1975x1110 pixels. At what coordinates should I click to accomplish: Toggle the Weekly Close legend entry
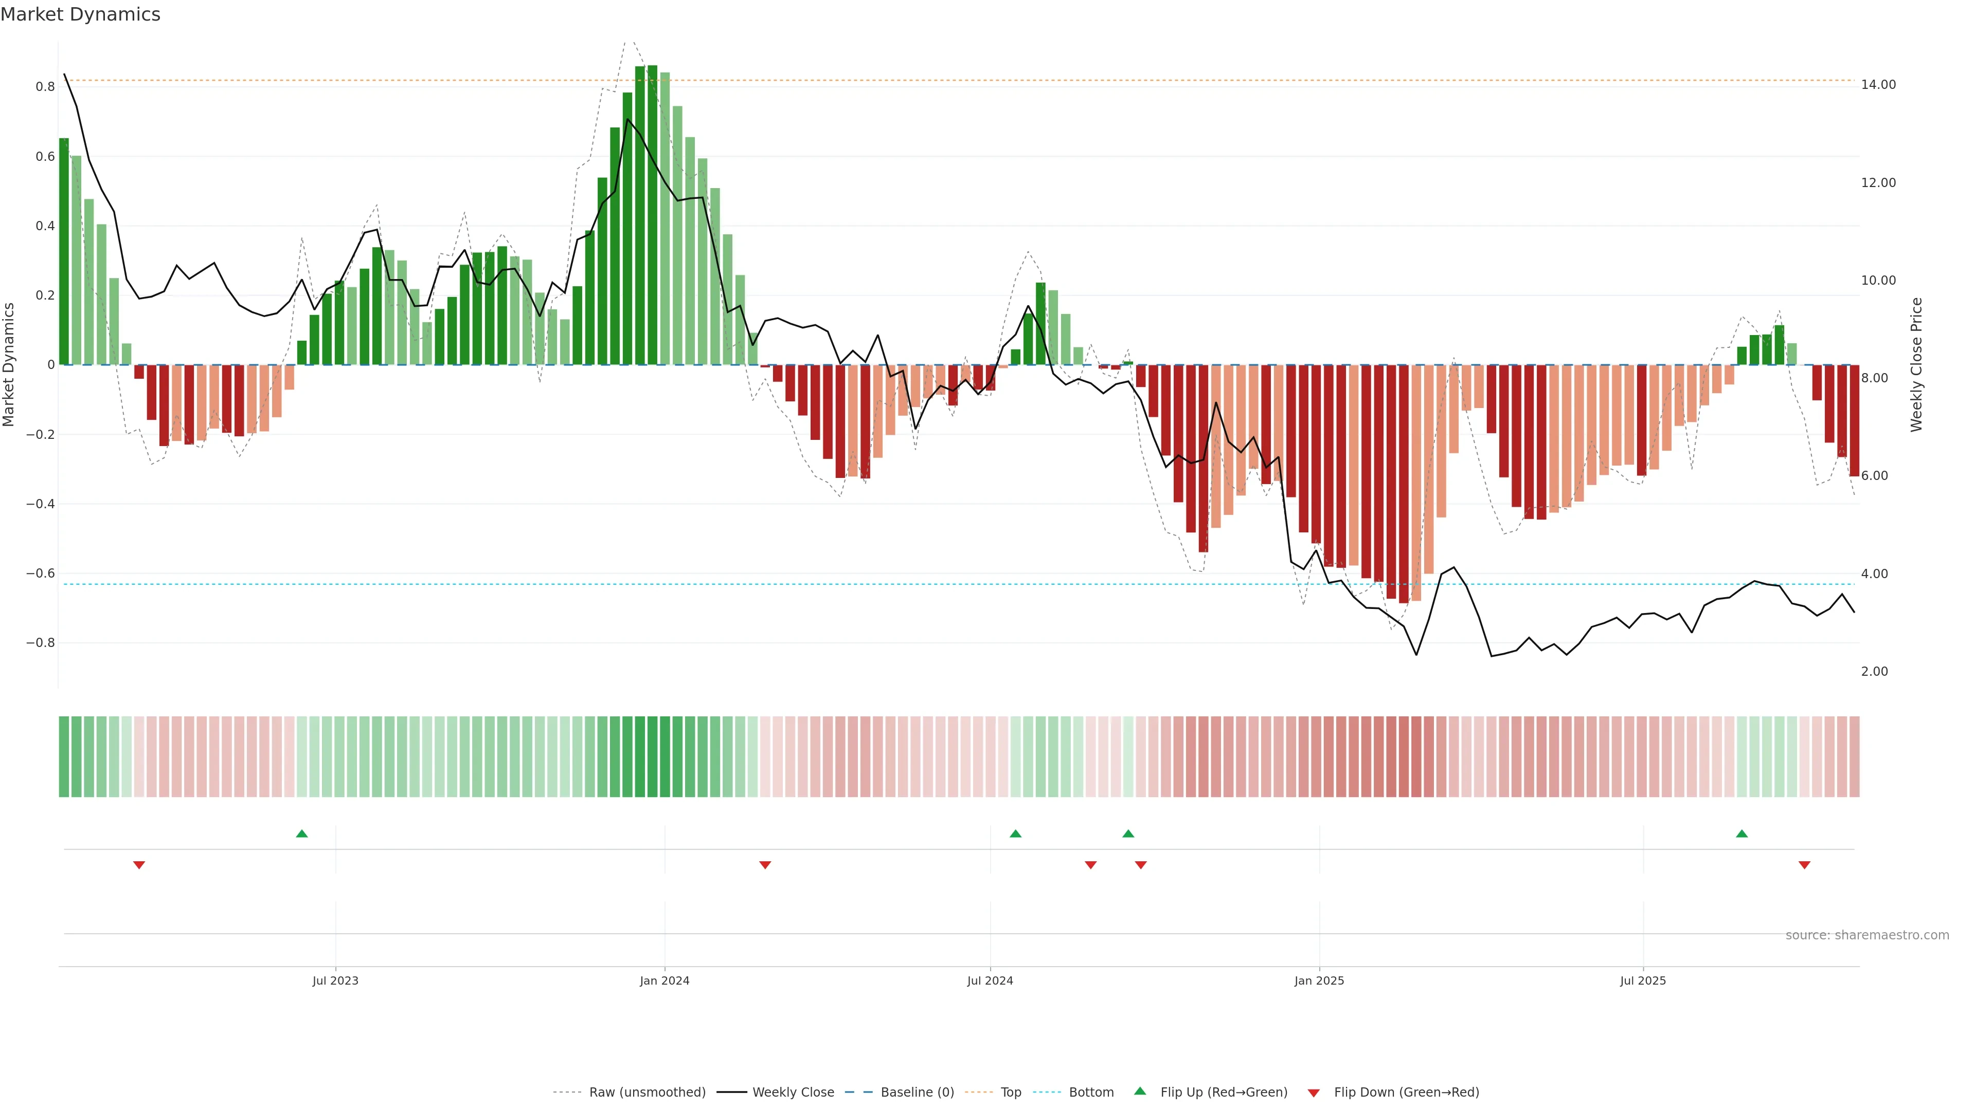click(x=793, y=1093)
